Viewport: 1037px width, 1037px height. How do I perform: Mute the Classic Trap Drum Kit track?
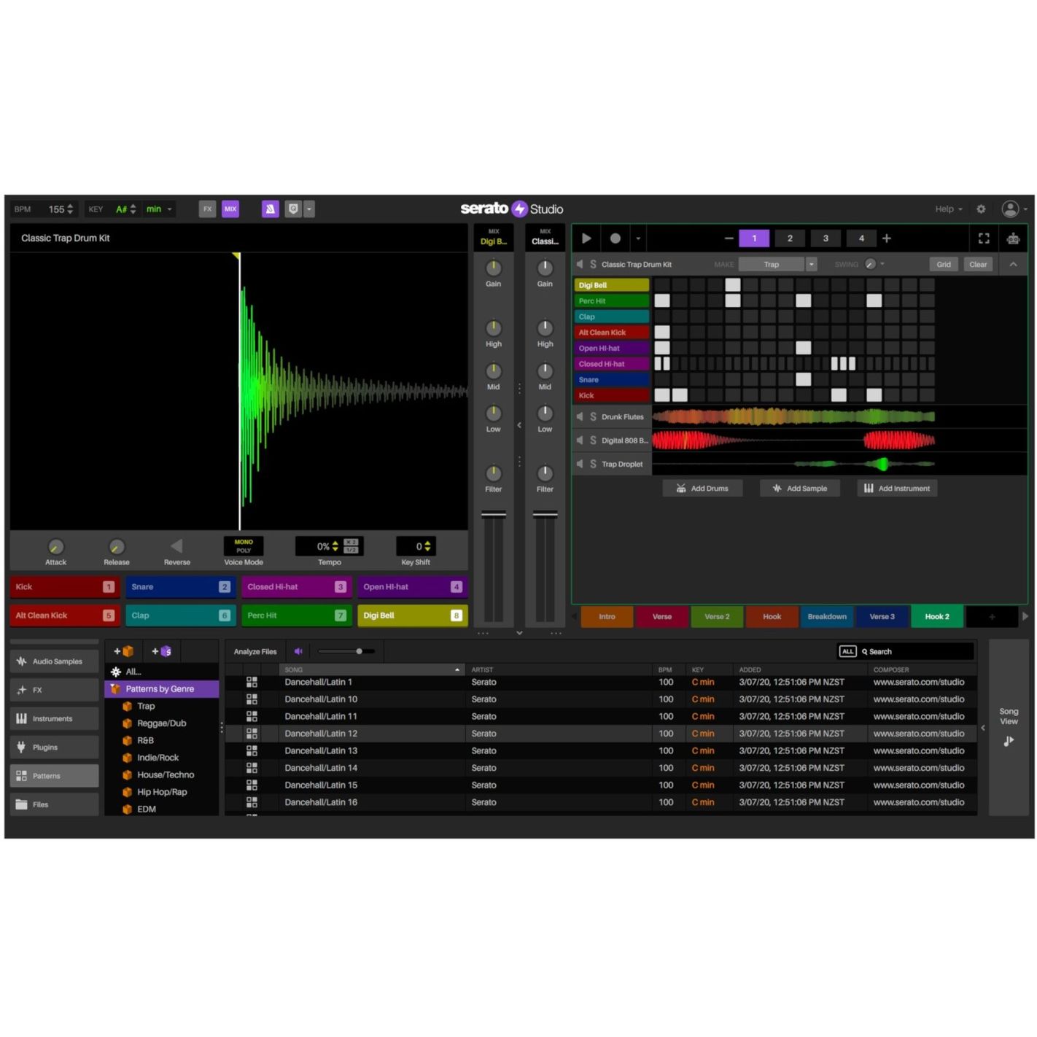pos(580,264)
